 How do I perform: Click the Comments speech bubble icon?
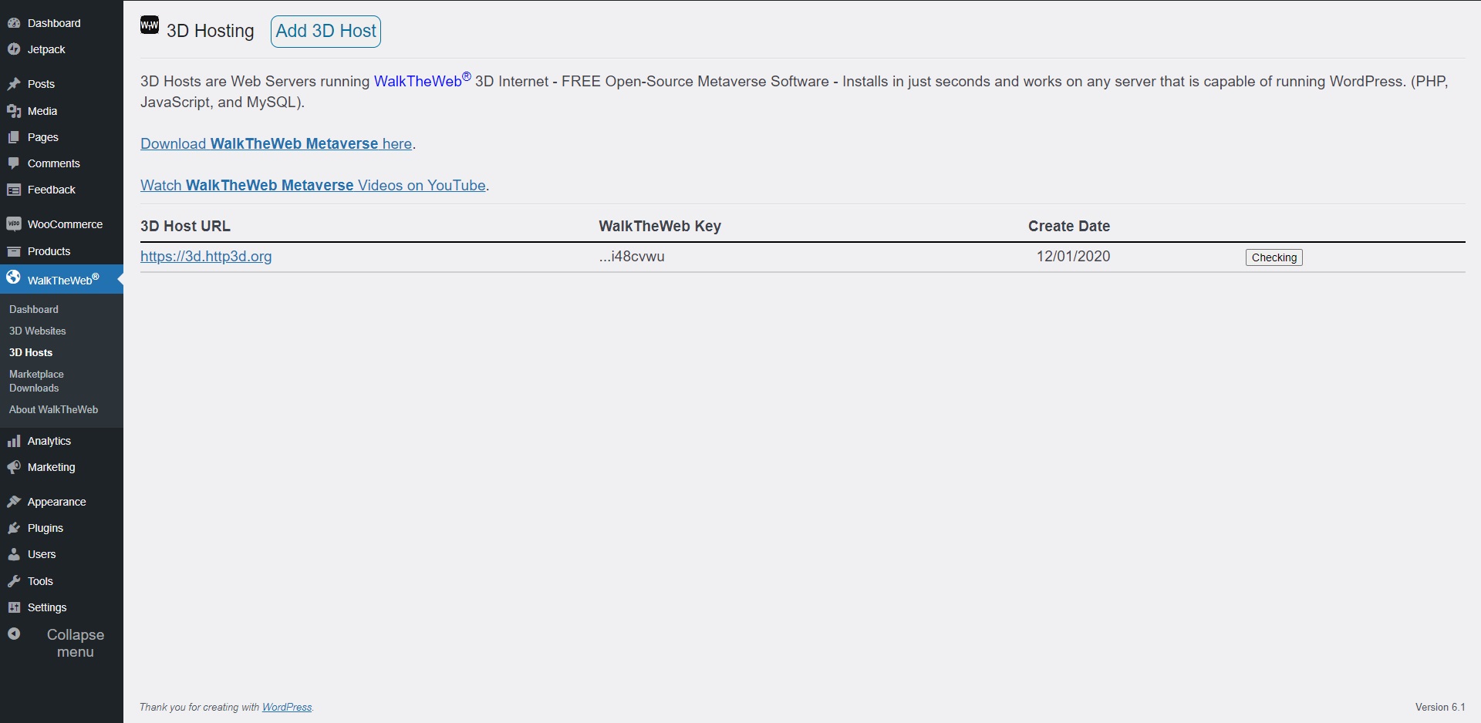click(x=14, y=163)
